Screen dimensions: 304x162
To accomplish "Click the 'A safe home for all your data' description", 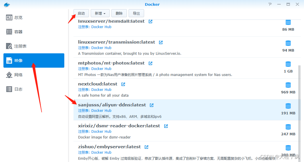I will 103,95.
